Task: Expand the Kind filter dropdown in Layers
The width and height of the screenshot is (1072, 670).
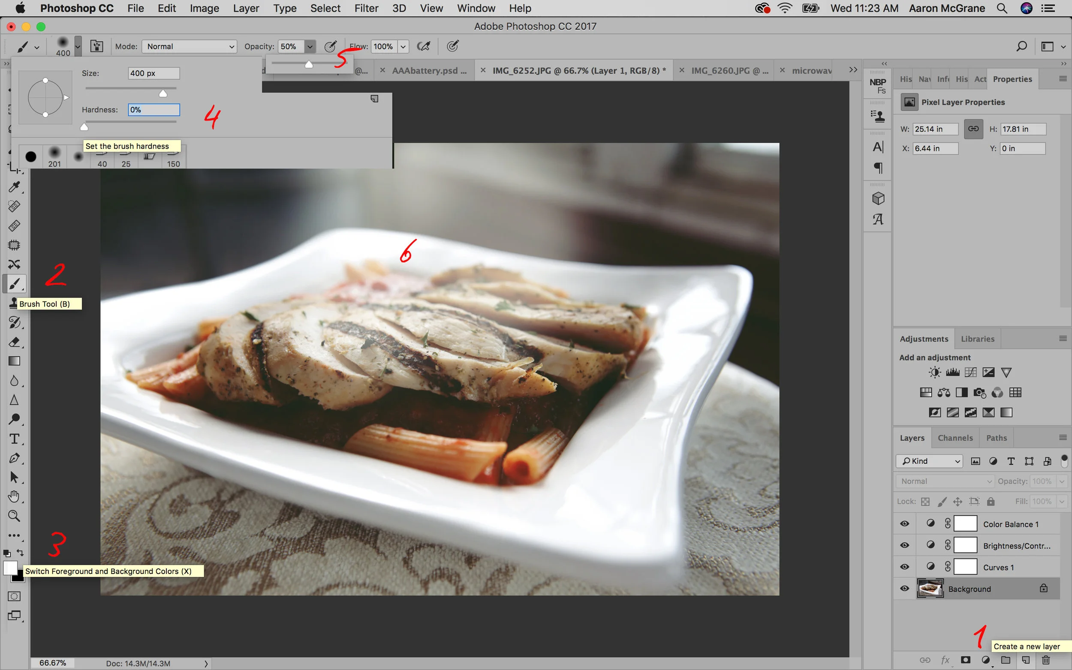Action: pos(929,461)
